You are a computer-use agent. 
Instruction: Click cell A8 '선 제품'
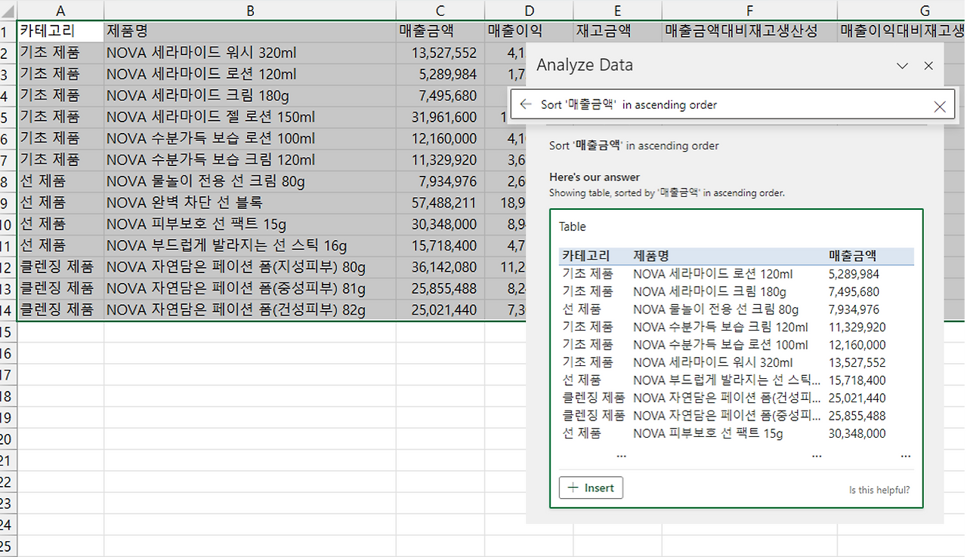point(60,181)
